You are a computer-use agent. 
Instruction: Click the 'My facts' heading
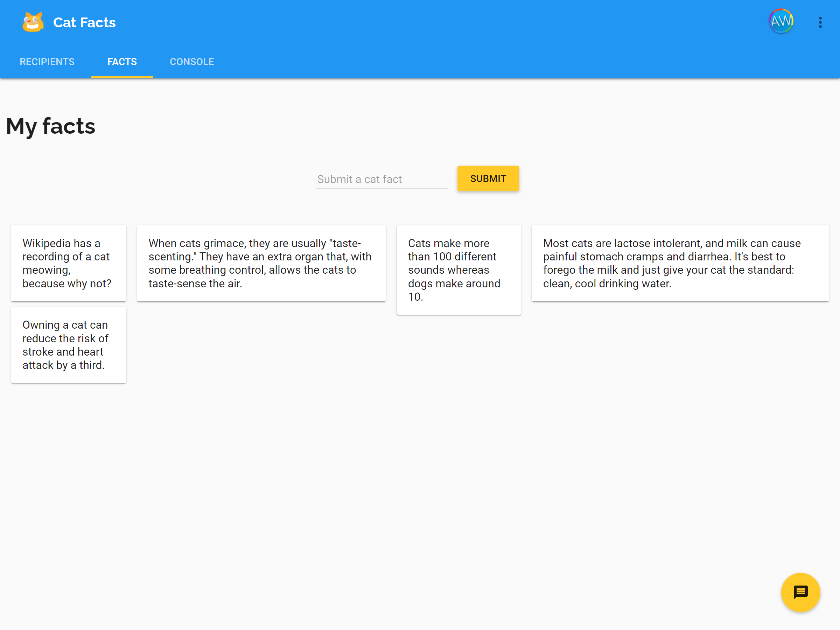(50, 126)
